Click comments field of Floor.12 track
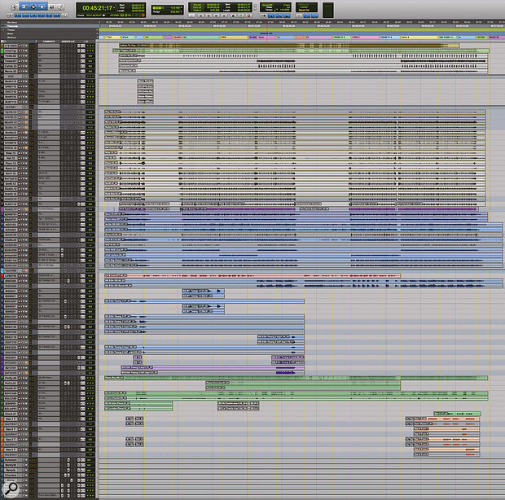Screen dimensions: 505x500 coord(49,163)
